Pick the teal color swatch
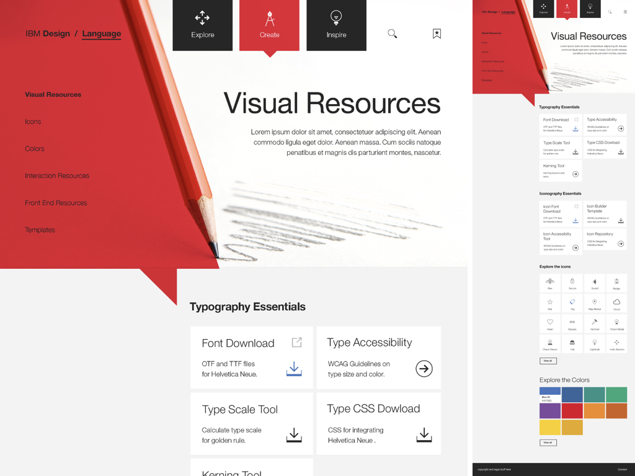This screenshot has width=635, height=476. pos(595,395)
